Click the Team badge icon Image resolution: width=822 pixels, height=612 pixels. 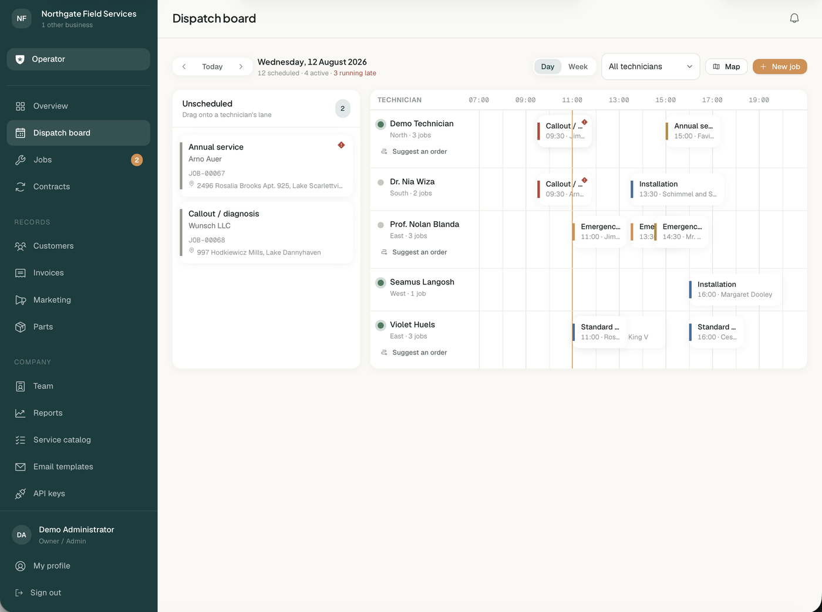[x=21, y=386]
